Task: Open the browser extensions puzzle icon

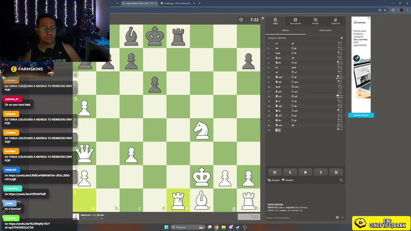Action: (393, 10)
